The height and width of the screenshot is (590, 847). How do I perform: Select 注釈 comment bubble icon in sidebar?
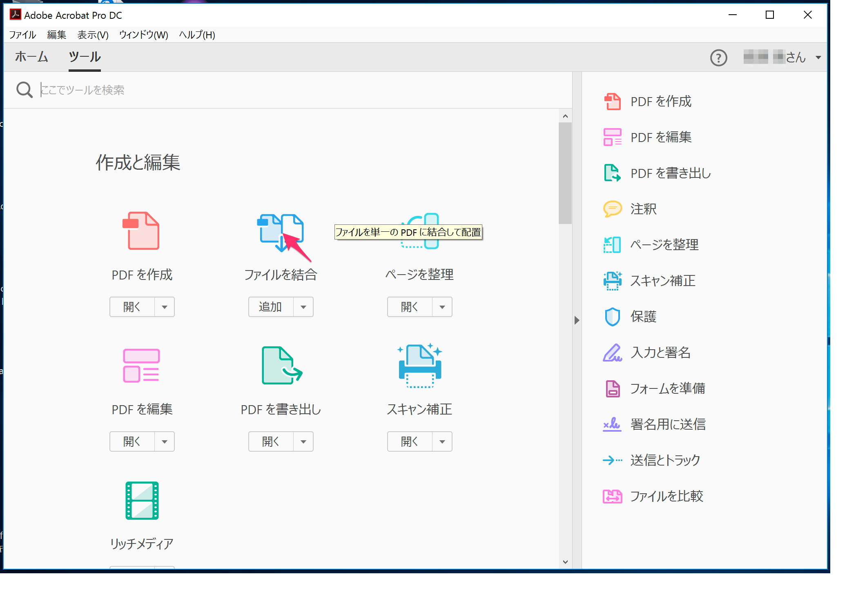(x=612, y=209)
